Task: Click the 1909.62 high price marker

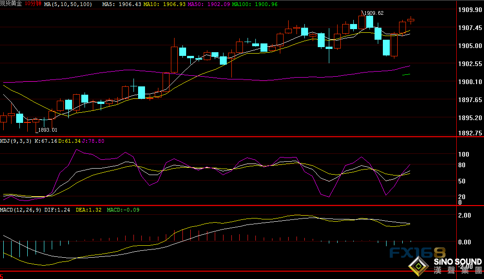Action: pos(374,13)
